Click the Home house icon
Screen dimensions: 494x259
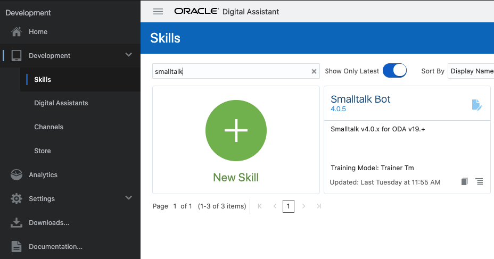coord(17,31)
